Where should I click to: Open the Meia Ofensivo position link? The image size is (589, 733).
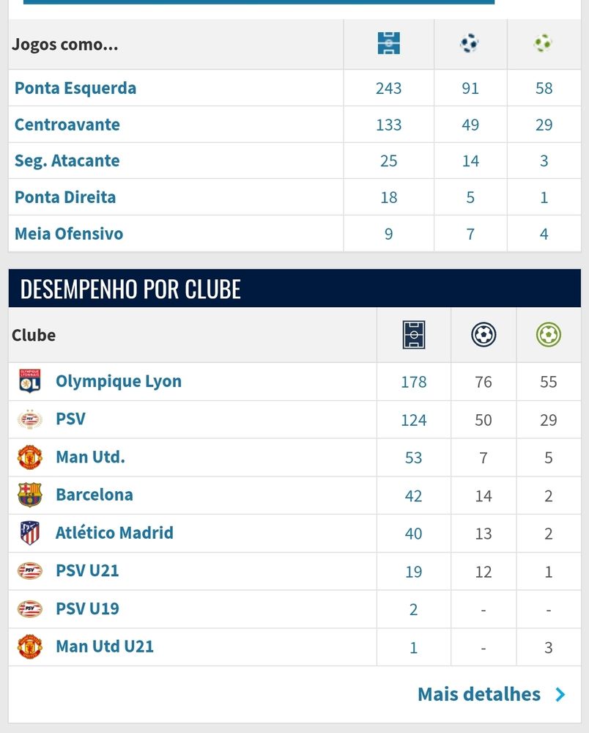point(69,233)
